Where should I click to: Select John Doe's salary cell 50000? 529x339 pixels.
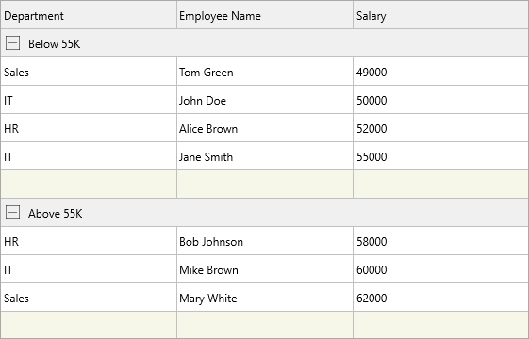440,100
